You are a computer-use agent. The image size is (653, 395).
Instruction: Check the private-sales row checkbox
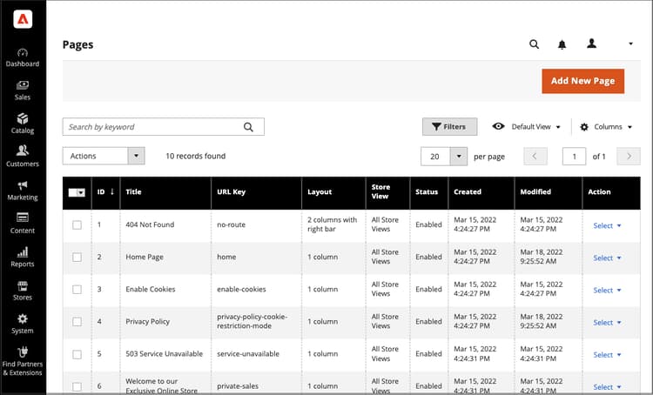coord(77,386)
